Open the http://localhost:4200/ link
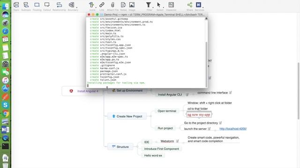The height and width of the screenshot is (168, 300). 233,129
